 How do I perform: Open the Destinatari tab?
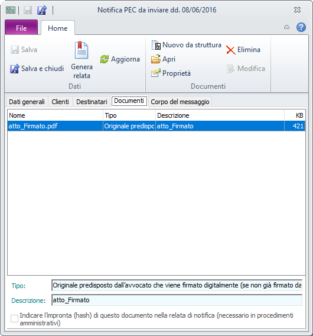coord(92,102)
